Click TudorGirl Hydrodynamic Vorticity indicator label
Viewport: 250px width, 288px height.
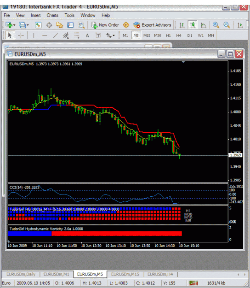point(46,229)
